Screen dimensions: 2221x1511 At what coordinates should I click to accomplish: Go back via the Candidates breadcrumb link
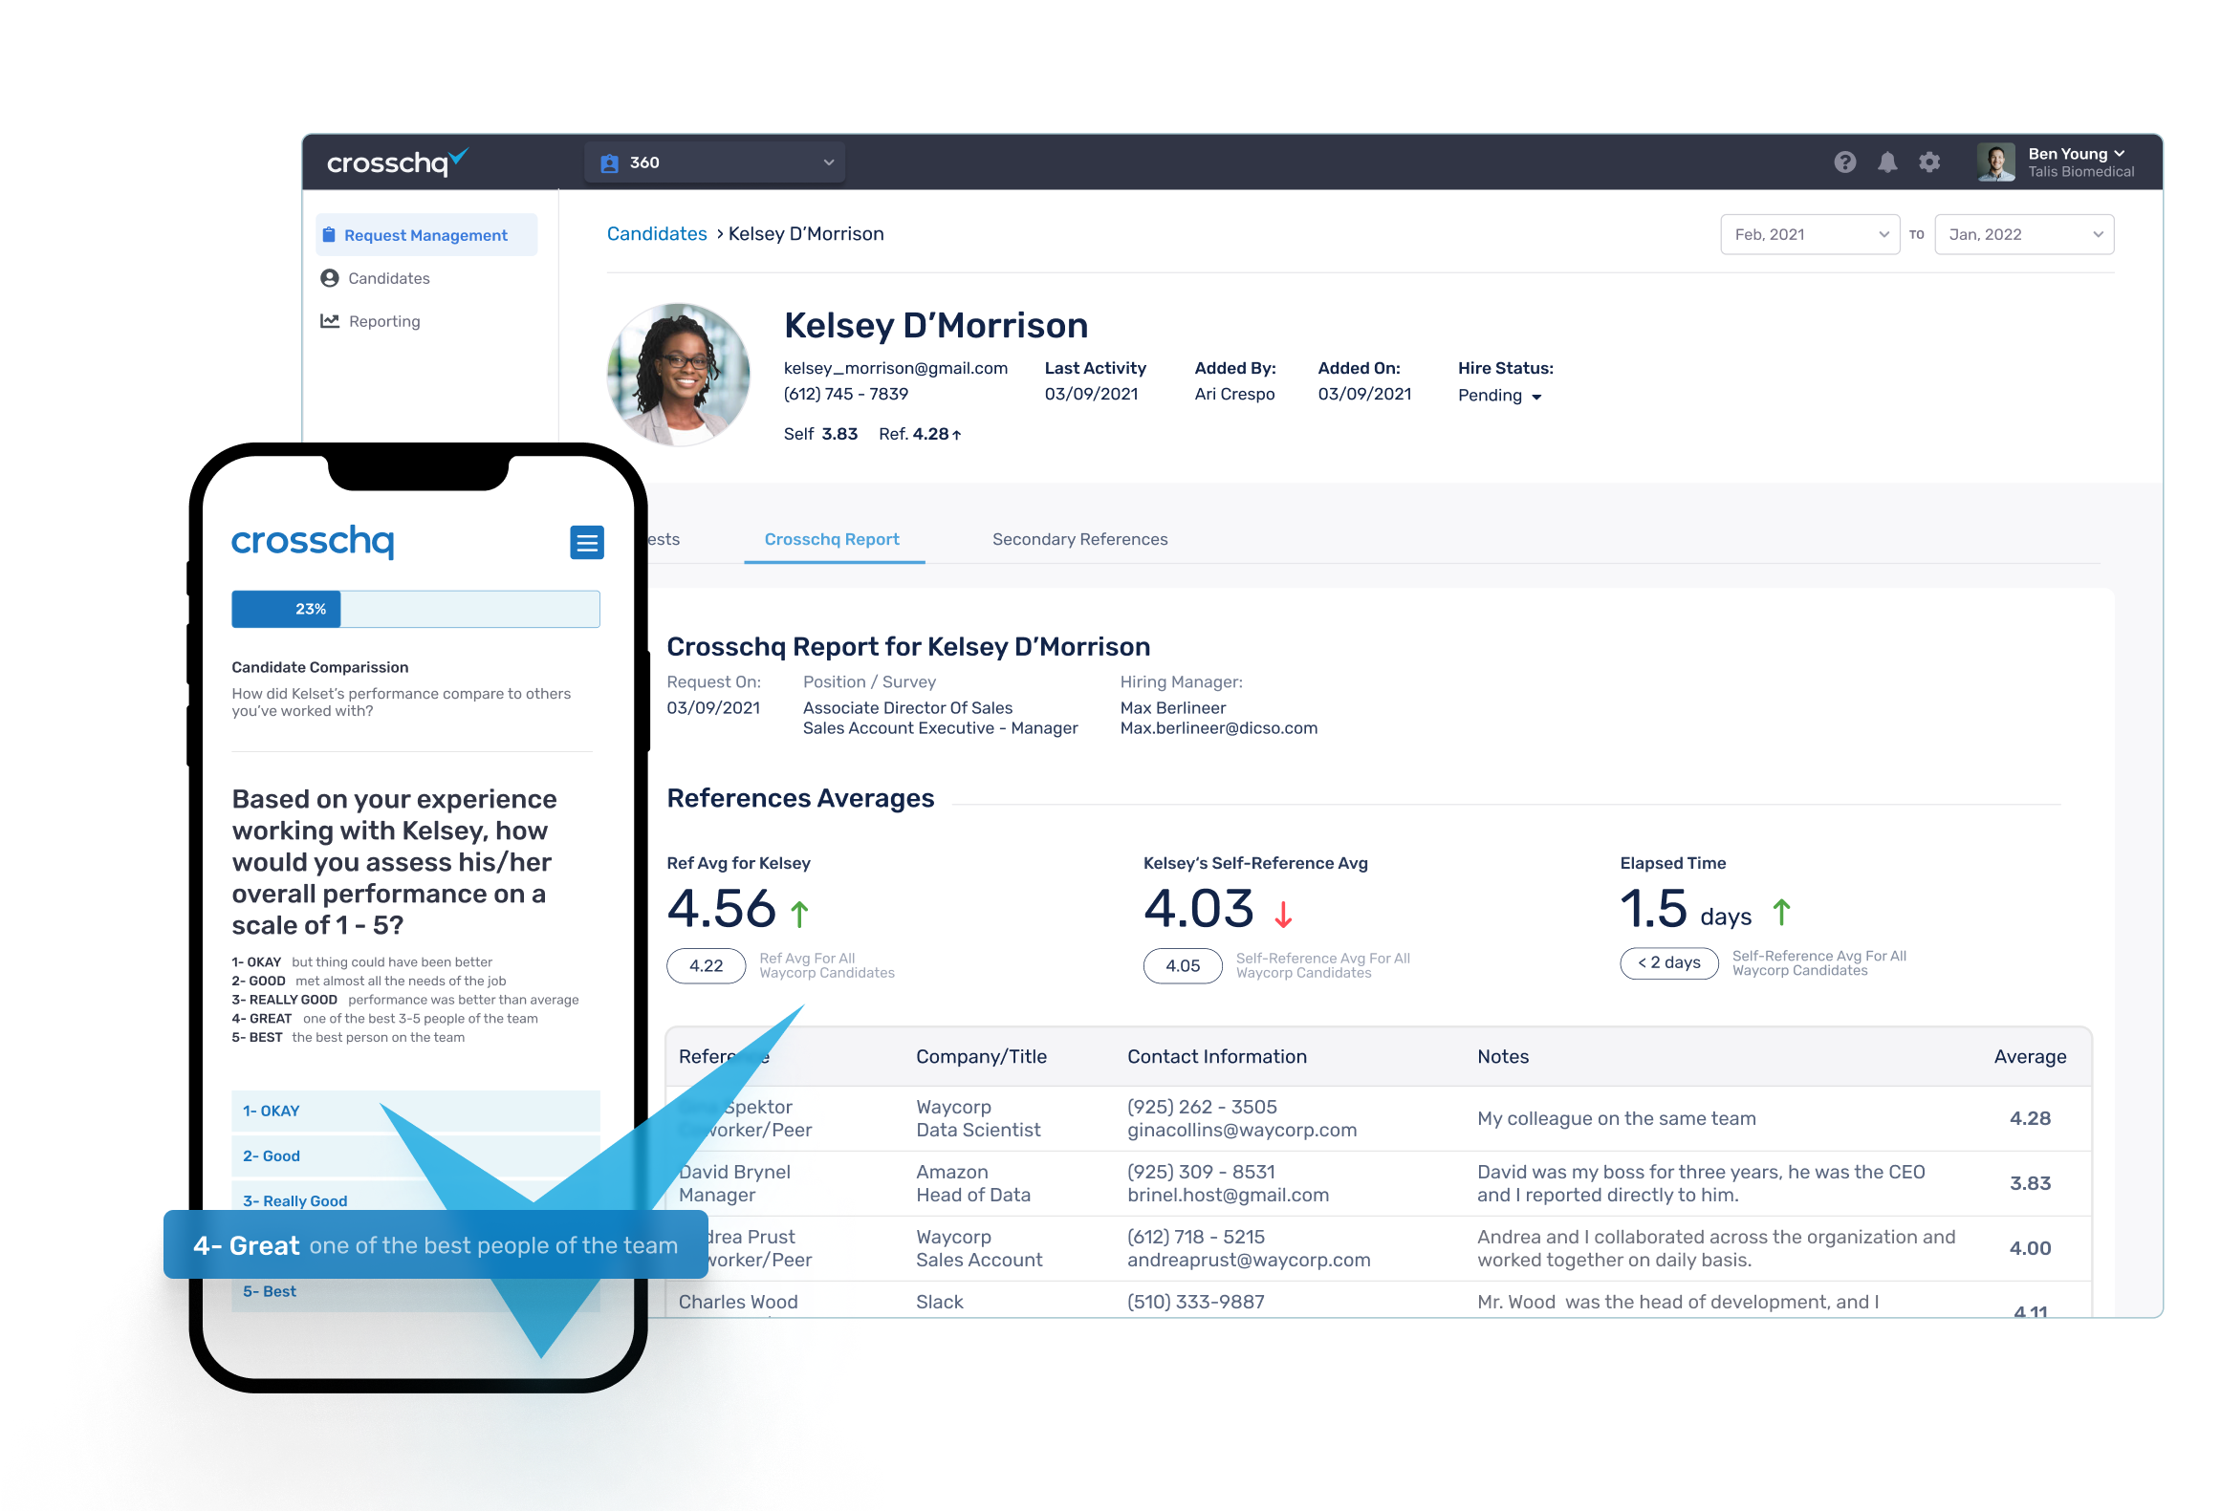(657, 234)
